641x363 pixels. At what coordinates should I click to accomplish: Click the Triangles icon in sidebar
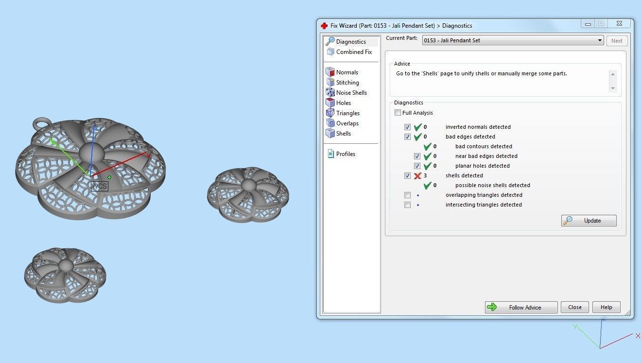(x=330, y=113)
